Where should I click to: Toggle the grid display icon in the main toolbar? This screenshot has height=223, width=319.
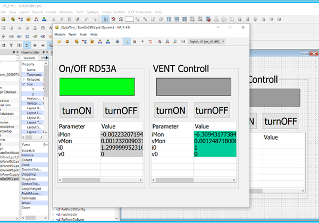point(105,19)
